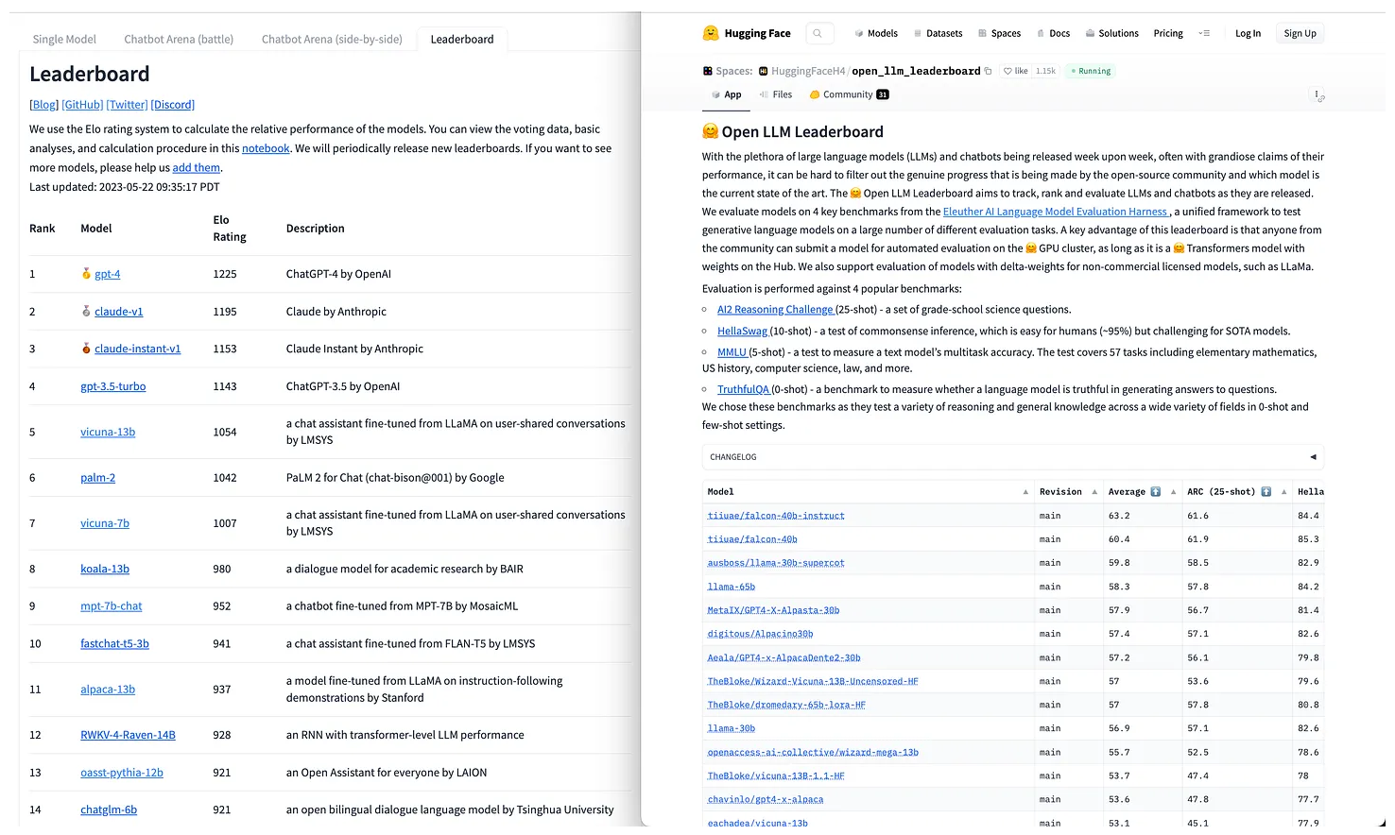Sort table by Average column arrow

coord(1174,492)
